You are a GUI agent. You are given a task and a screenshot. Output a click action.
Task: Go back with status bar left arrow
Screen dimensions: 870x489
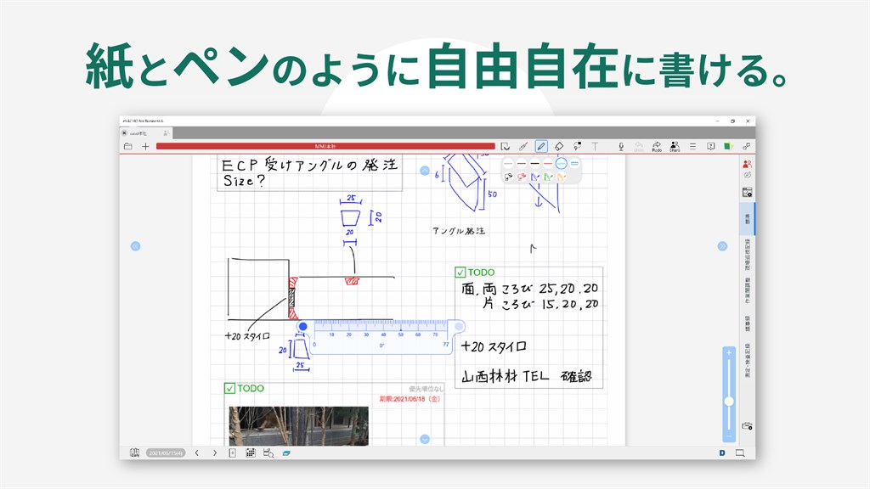(x=197, y=453)
